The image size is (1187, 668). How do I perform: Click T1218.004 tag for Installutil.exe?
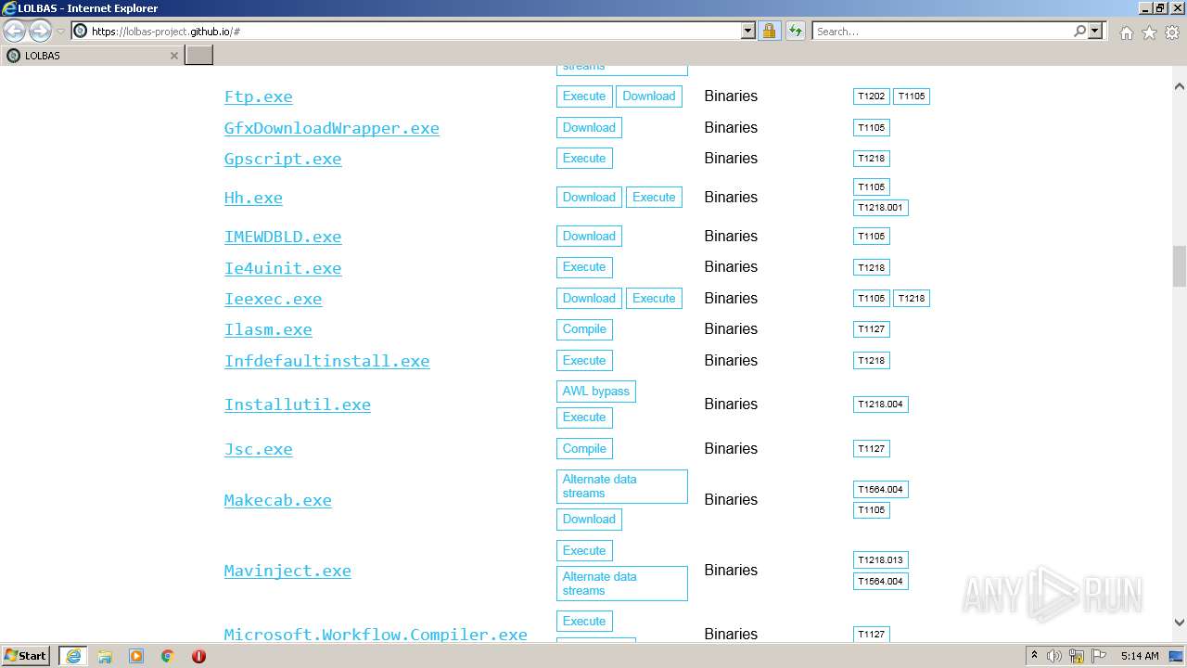click(881, 405)
